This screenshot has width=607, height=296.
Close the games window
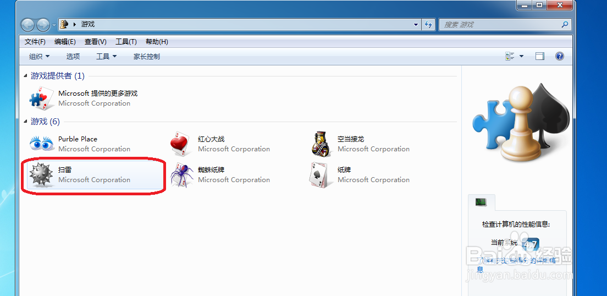[x=559, y=5]
